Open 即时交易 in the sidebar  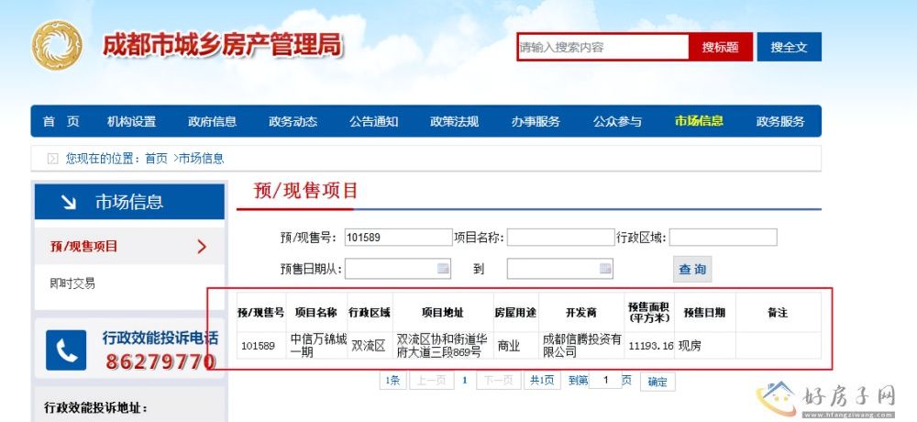click(72, 283)
